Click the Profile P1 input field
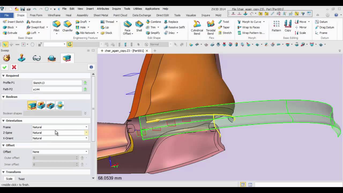 point(57,83)
